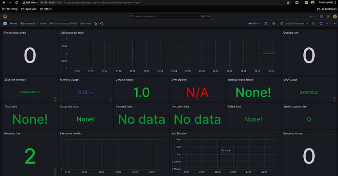Click the Home breadcrumb

[13, 23]
